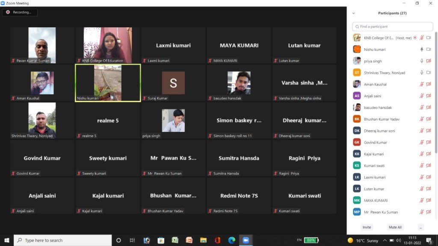
Task: Click priya singh's disabled camera icon
Action: [429, 61]
